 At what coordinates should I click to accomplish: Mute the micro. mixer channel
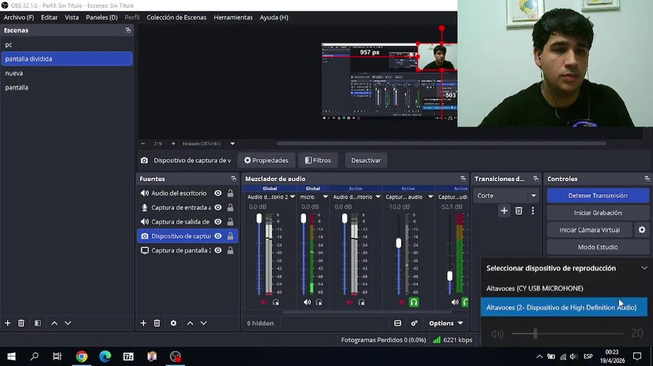click(x=307, y=302)
